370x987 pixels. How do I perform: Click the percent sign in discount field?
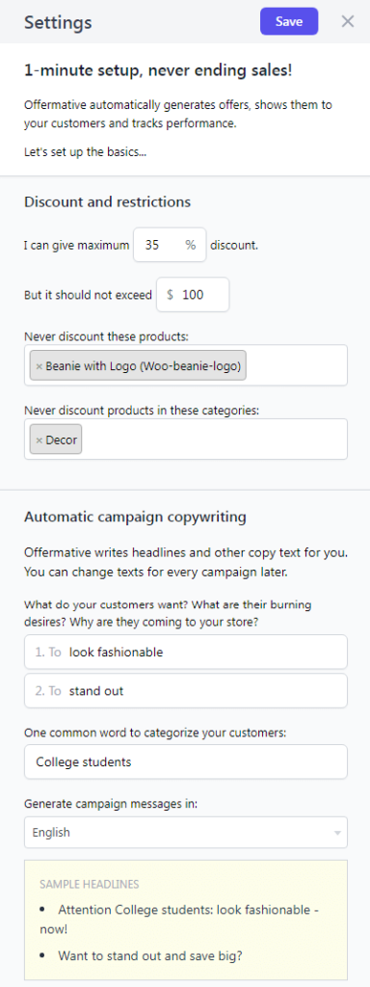190,245
